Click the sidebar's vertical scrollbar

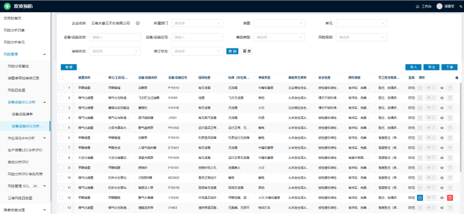tap(51, 107)
